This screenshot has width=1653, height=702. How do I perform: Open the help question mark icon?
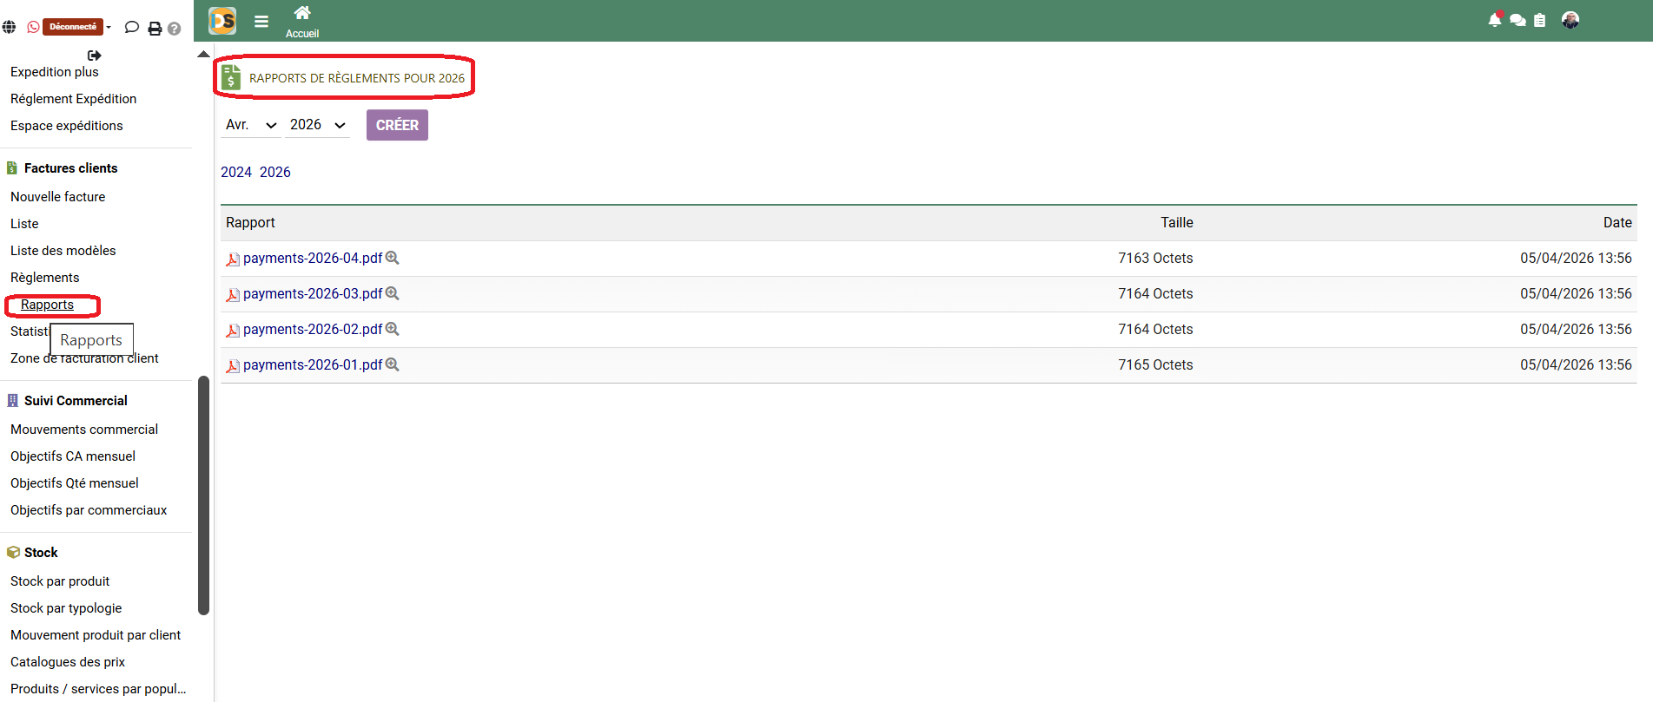click(x=174, y=29)
